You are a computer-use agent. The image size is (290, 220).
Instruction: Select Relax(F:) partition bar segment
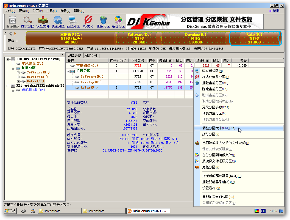[x=256, y=38]
